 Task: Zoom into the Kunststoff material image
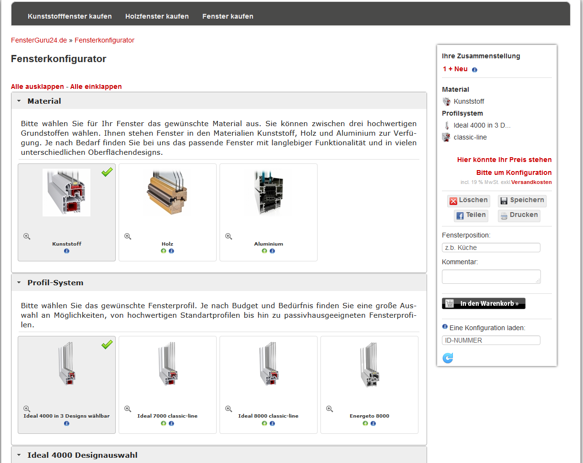[27, 236]
